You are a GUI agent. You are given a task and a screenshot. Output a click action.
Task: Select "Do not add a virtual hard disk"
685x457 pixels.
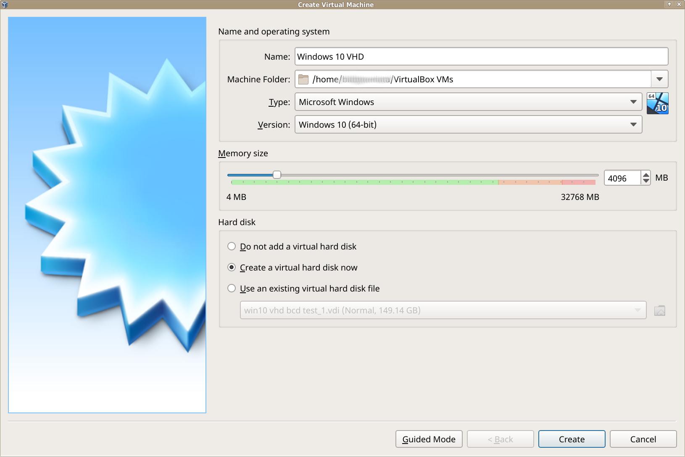click(x=232, y=247)
